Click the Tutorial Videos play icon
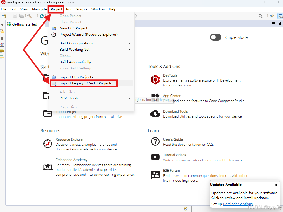This screenshot has width=283, height=212. coord(155,157)
